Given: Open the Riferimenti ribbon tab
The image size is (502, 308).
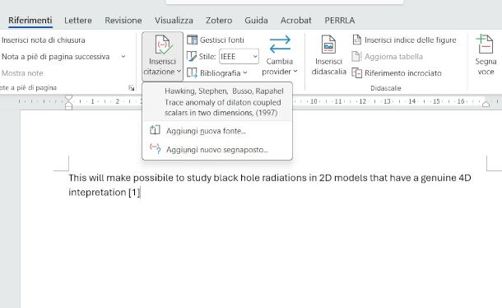Looking at the screenshot, I should 30,21.
